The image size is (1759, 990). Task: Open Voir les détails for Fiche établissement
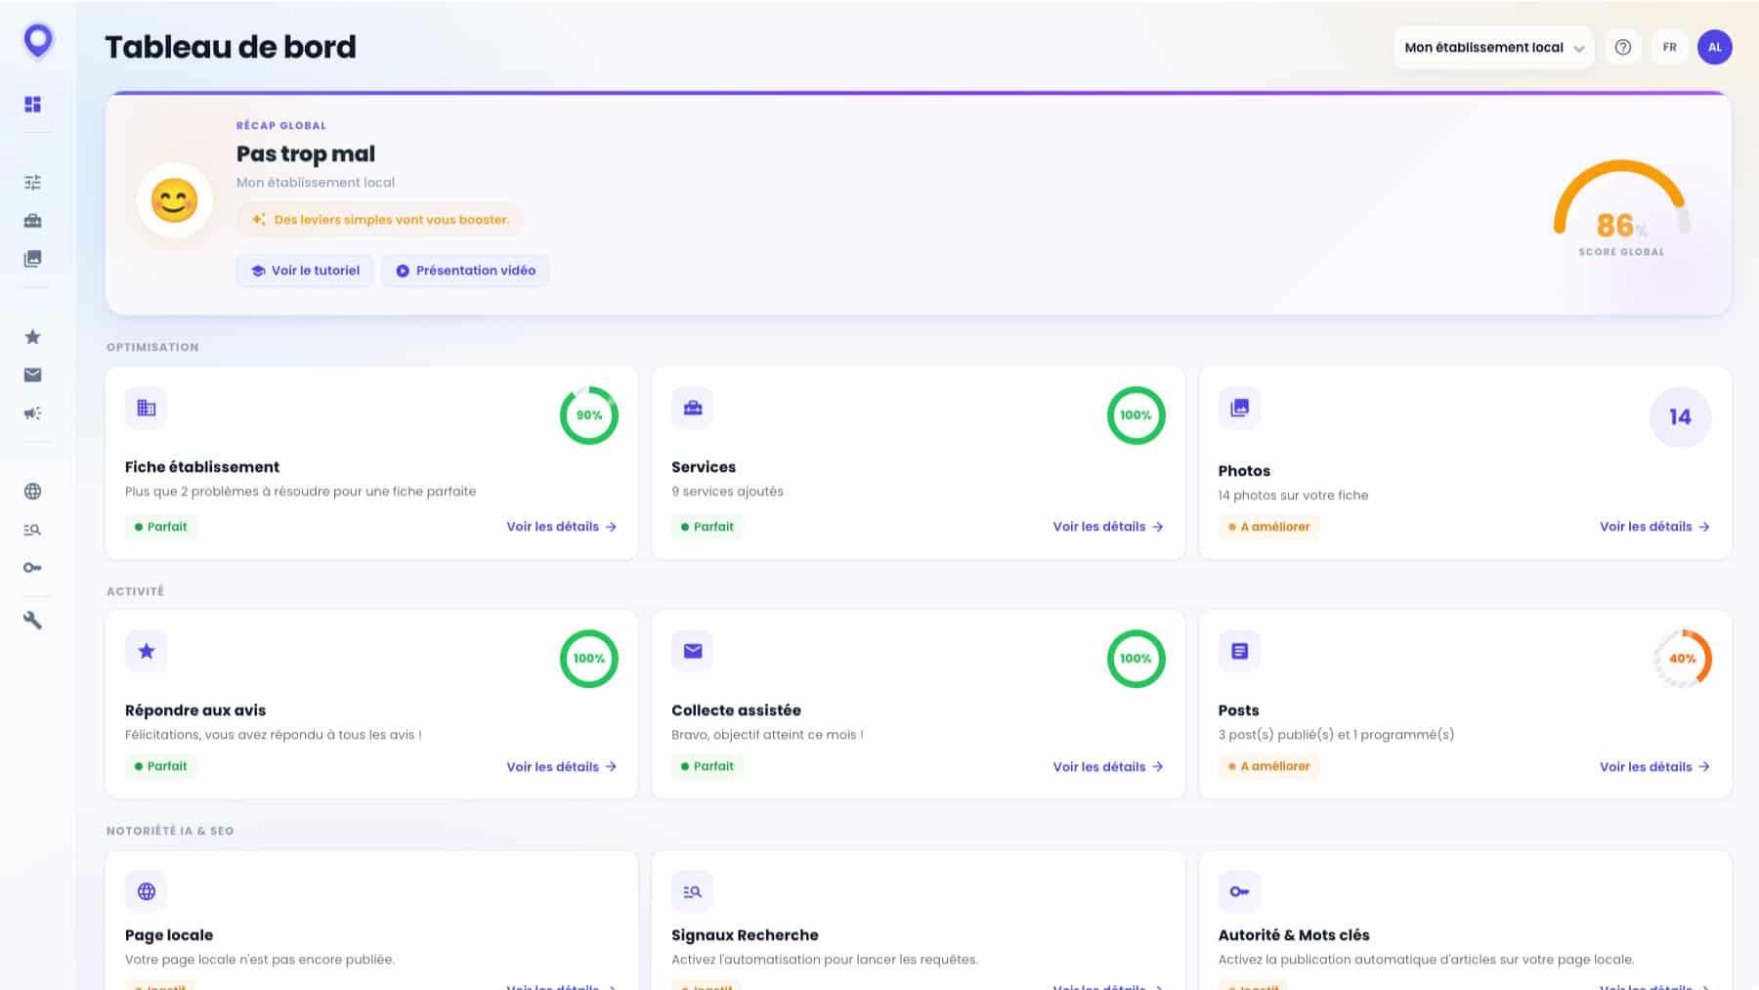click(x=562, y=527)
